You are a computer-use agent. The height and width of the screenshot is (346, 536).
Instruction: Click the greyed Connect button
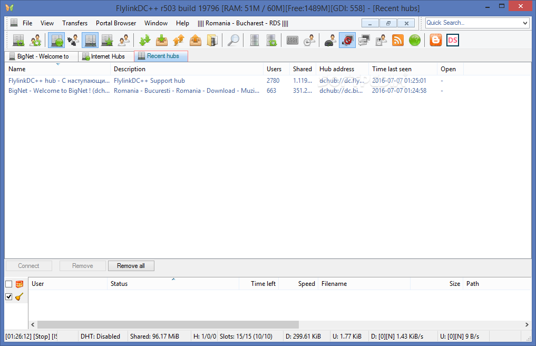[x=28, y=266]
